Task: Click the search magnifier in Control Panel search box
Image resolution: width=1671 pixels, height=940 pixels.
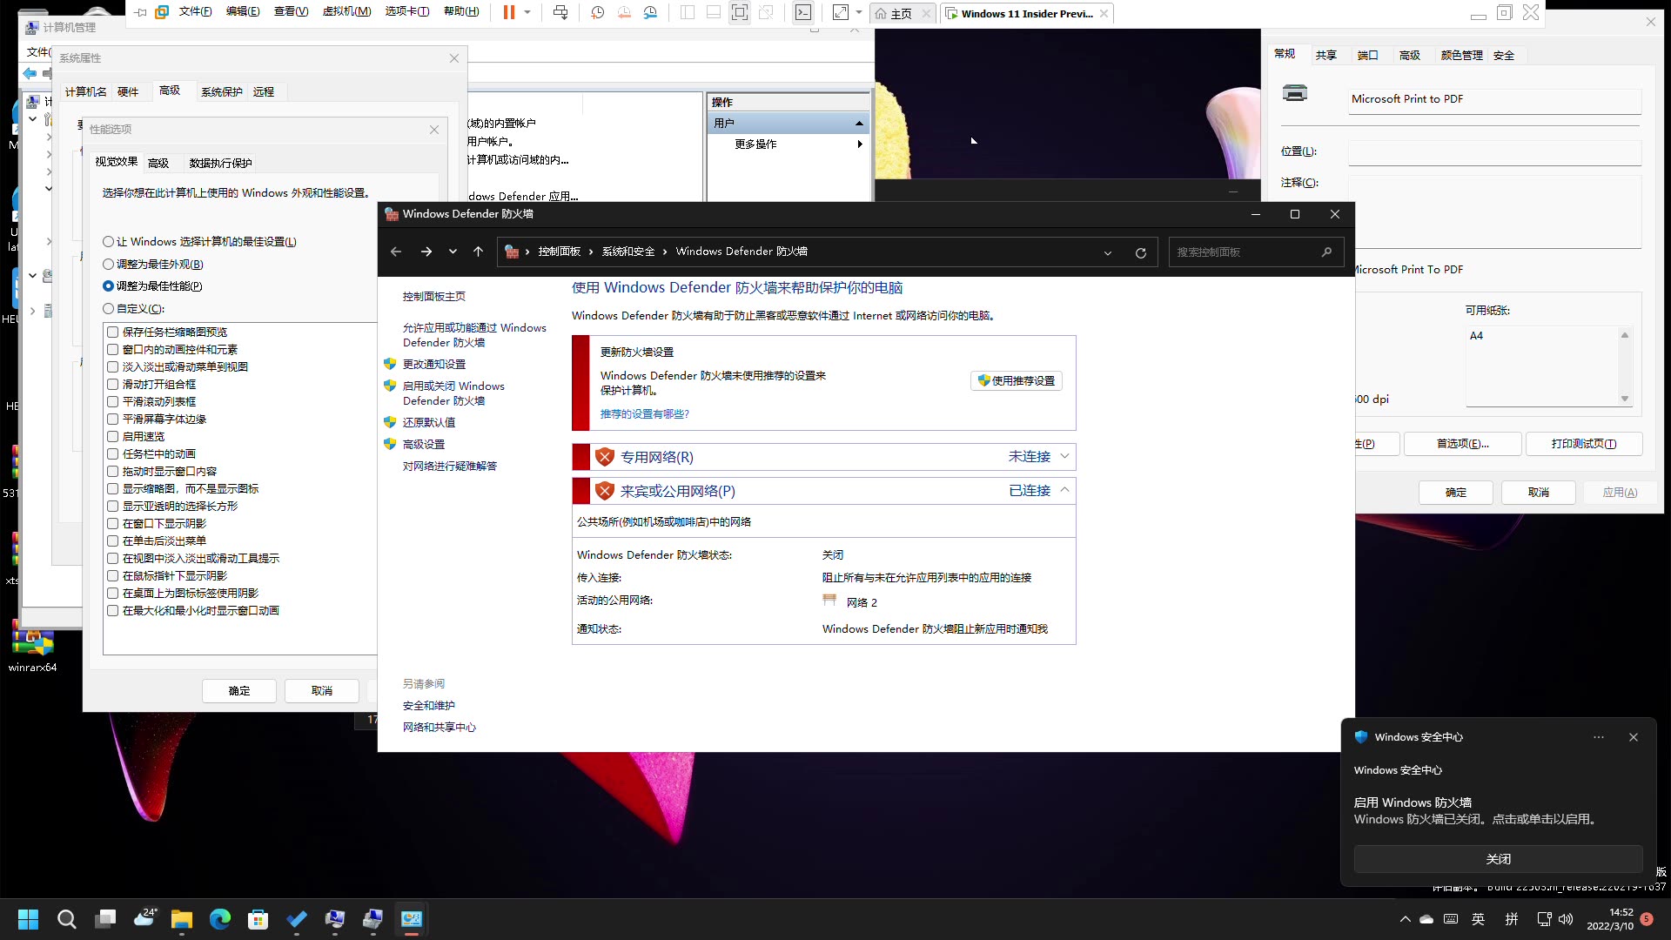Action: point(1326,252)
